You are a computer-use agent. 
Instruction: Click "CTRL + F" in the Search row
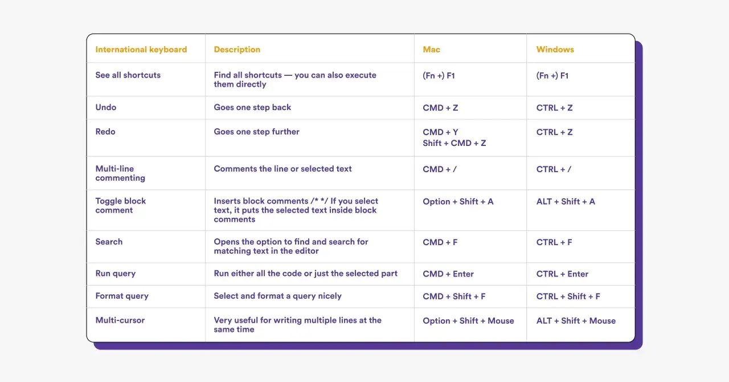click(x=554, y=242)
